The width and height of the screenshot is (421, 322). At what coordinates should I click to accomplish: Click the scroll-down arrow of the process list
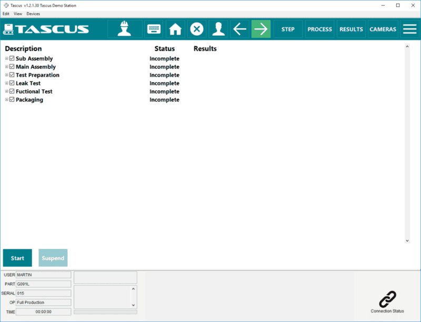[407, 241]
